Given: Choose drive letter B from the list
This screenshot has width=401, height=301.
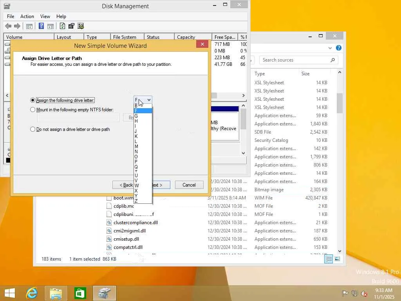Looking at the screenshot, I should [x=143, y=106].
